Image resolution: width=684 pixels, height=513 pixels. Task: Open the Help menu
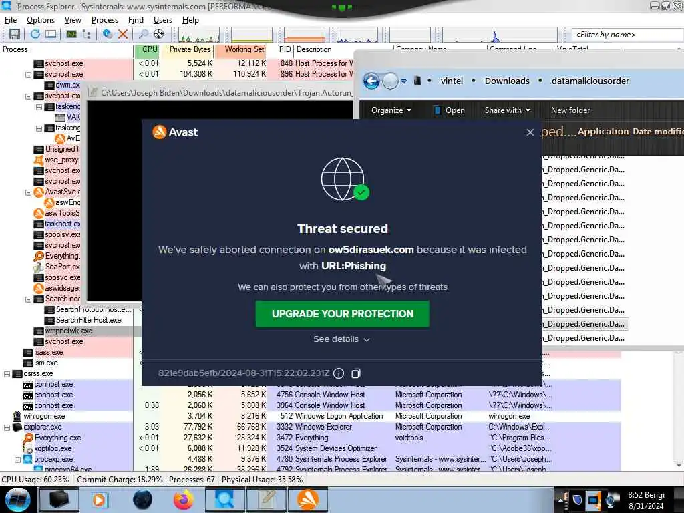[190, 20]
